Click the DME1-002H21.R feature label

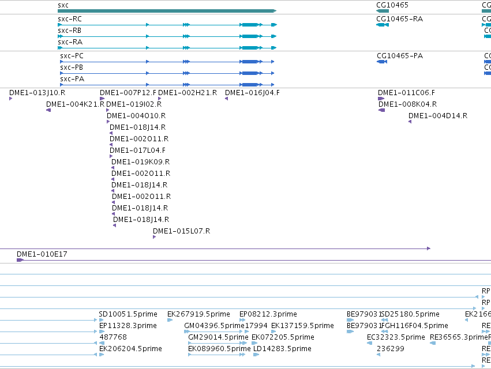point(188,93)
